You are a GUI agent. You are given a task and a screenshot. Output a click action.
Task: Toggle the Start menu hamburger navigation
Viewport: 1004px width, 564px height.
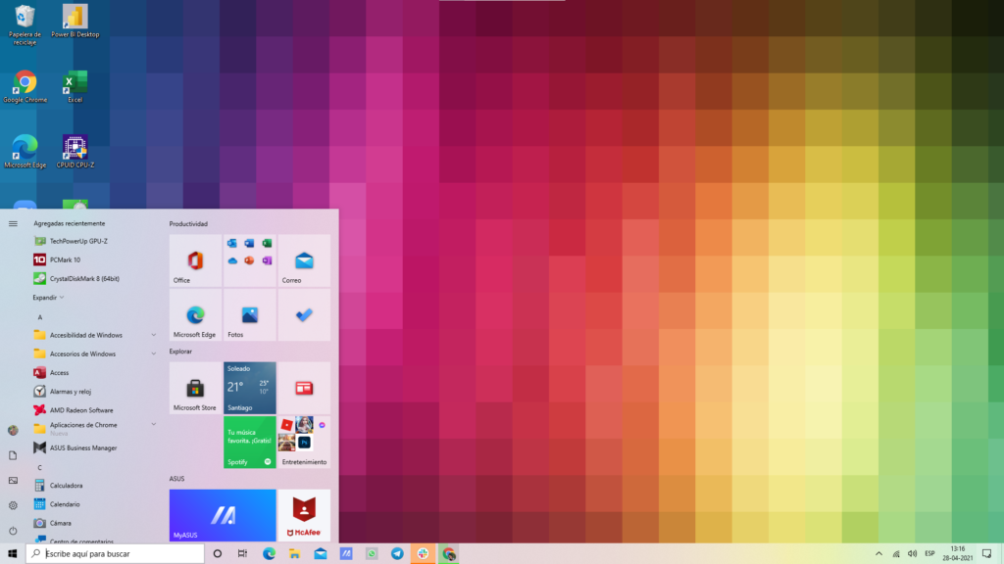tap(13, 223)
